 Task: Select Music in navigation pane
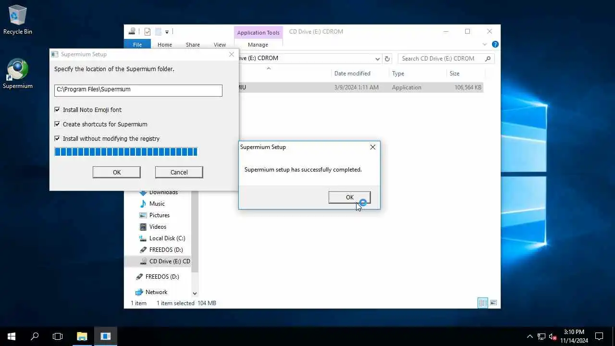[157, 204]
